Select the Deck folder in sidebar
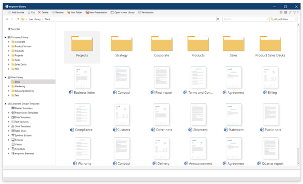The width and height of the screenshot is (303, 184). coord(33,82)
